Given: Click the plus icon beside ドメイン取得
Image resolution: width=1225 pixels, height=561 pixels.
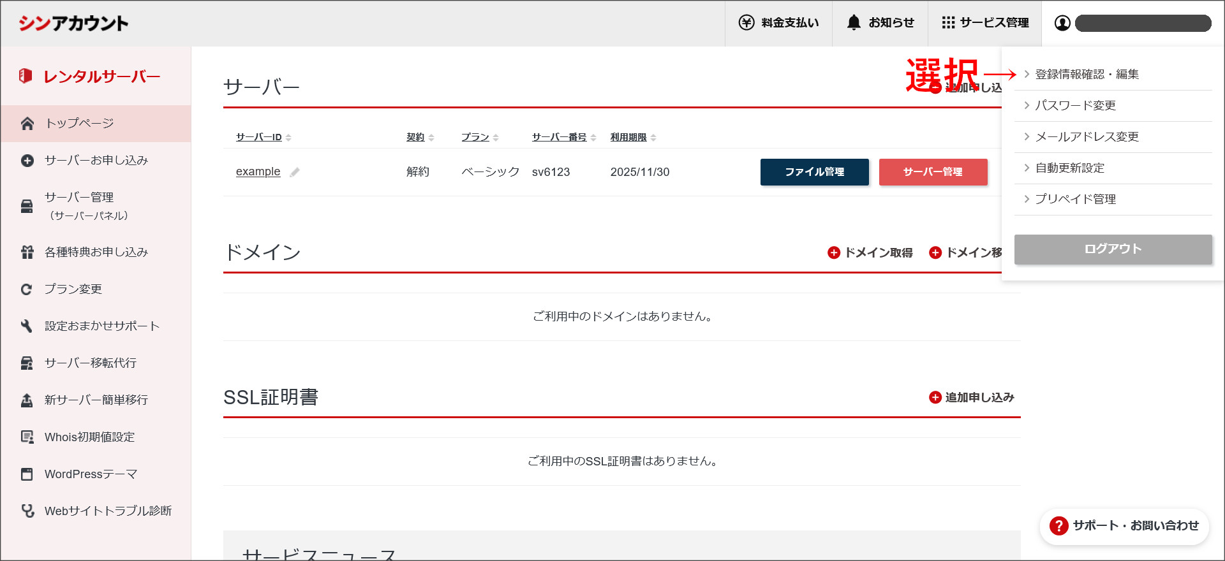Looking at the screenshot, I should (x=833, y=252).
